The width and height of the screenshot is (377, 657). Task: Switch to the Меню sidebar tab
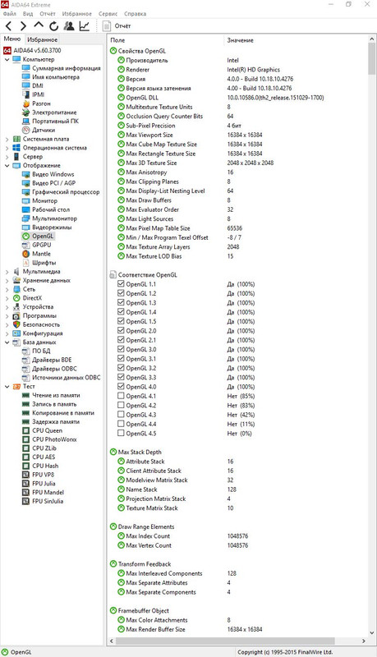[x=12, y=39]
